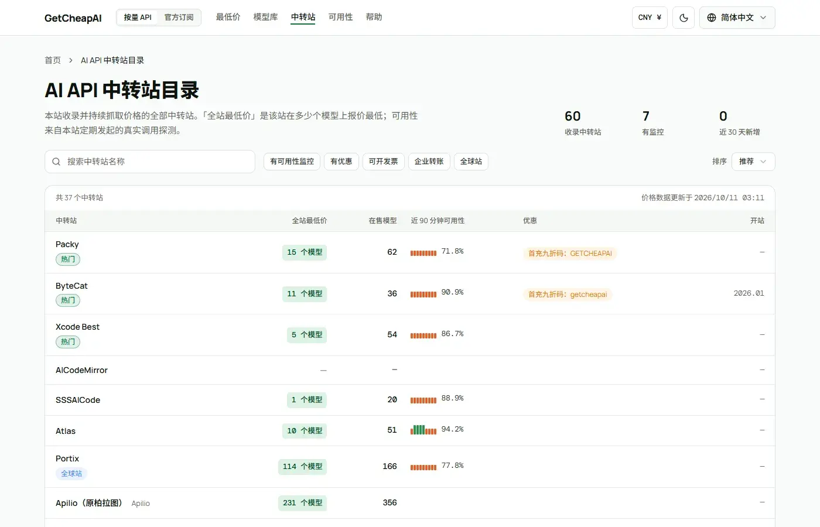The height and width of the screenshot is (527, 820).
Task: Click Portix's 全球站 tag
Action: tap(71, 474)
